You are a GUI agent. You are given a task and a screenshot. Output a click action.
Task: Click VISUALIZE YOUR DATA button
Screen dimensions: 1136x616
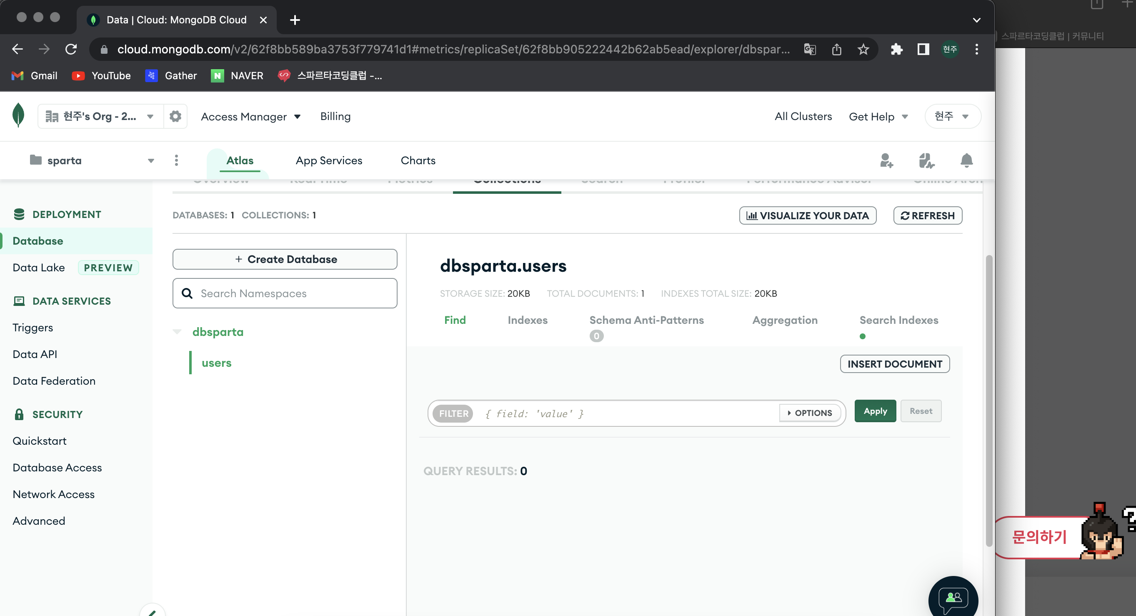[808, 215]
